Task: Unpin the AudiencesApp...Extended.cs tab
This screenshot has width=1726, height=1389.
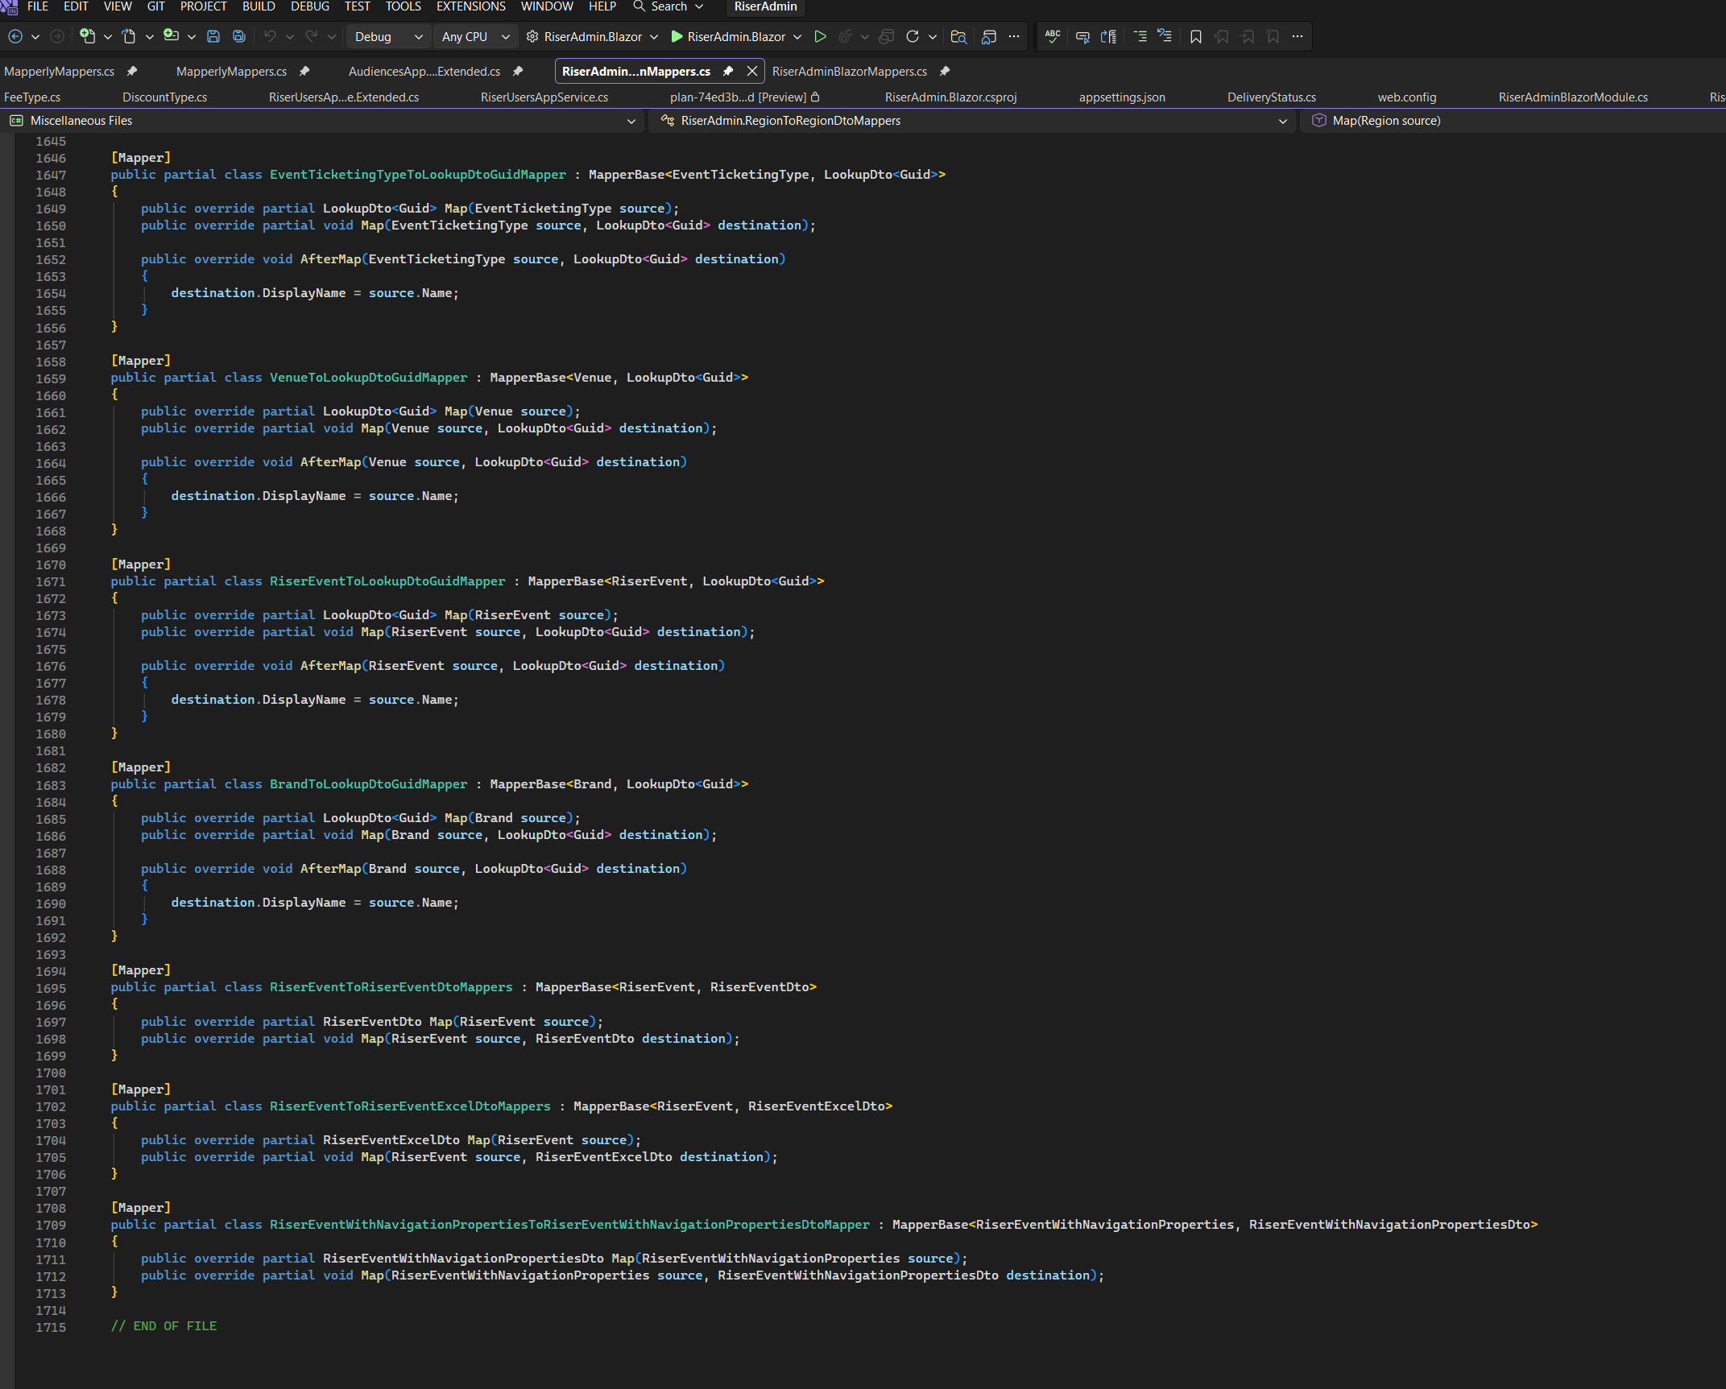Action: pos(518,71)
